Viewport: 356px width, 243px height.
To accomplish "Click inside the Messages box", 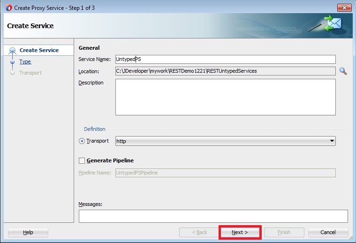I will [x=213, y=216].
